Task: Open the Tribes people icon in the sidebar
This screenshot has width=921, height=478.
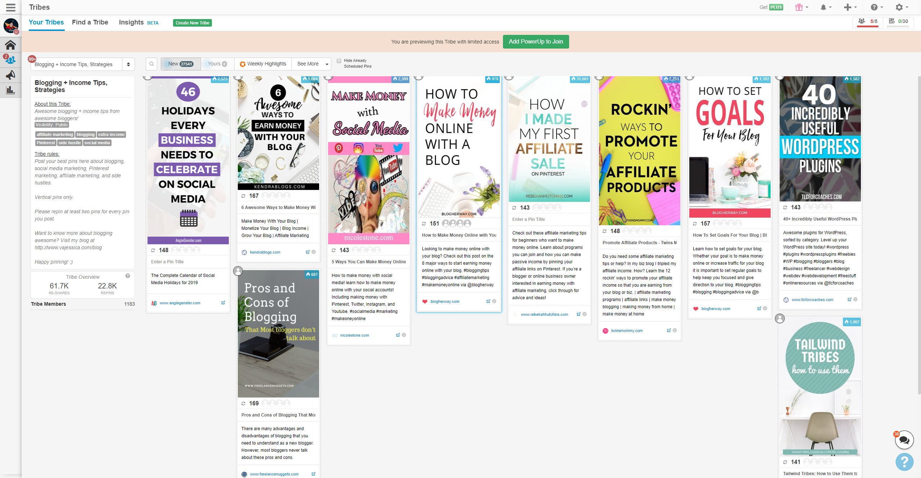Action: click(x=10, y=60)
